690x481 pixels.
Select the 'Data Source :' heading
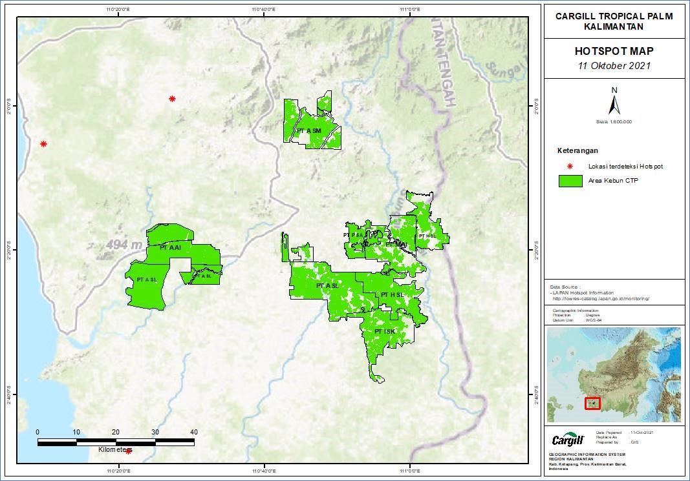point(565,287)
